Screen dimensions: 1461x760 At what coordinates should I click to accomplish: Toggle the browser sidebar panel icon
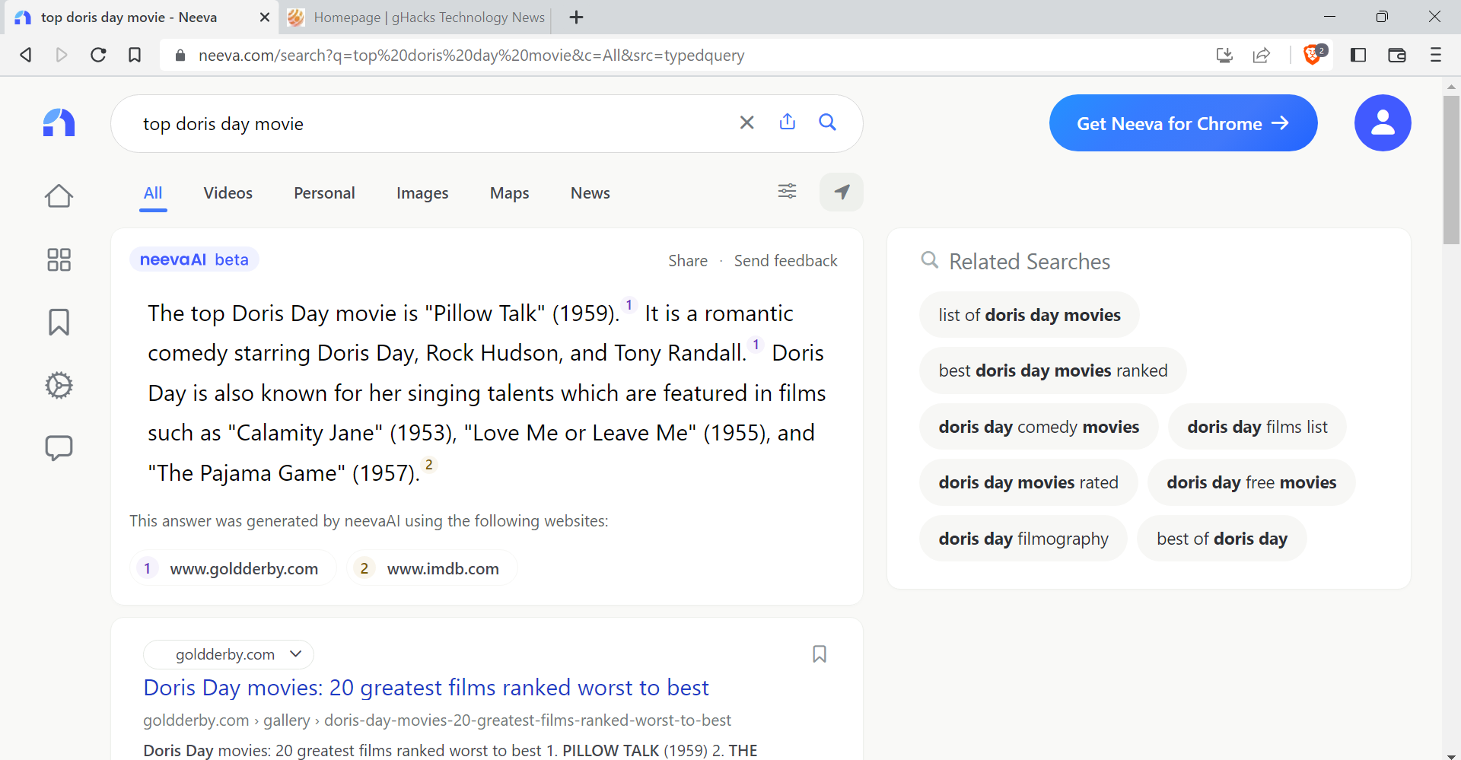[x=1358, y=55]
